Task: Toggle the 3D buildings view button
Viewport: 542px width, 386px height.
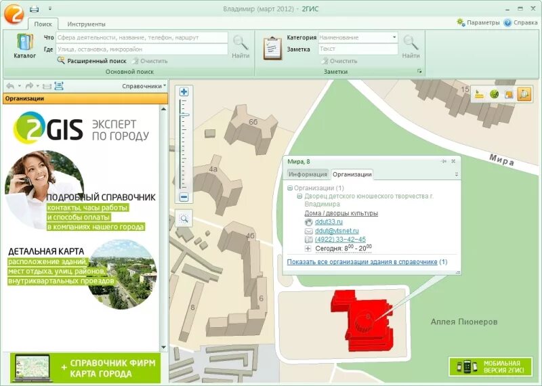Action: (524, 94)
